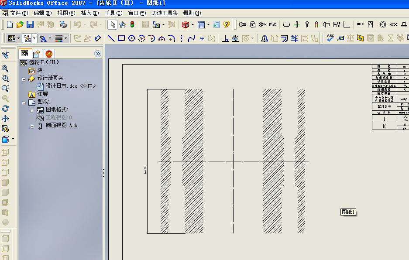The image size is (409, 260).
Task: Open the view orientation cube dropdown
Action: click(13, 139)
